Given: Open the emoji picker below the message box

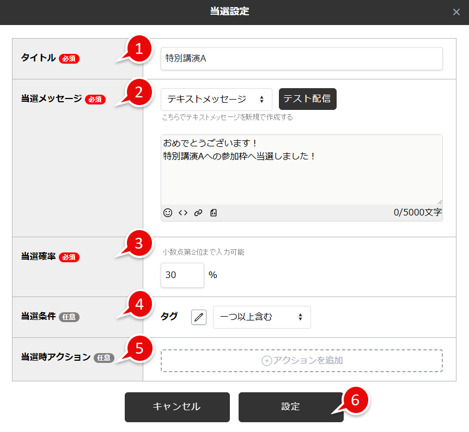Looking at the screenshot, I should (x=169, y=213).
